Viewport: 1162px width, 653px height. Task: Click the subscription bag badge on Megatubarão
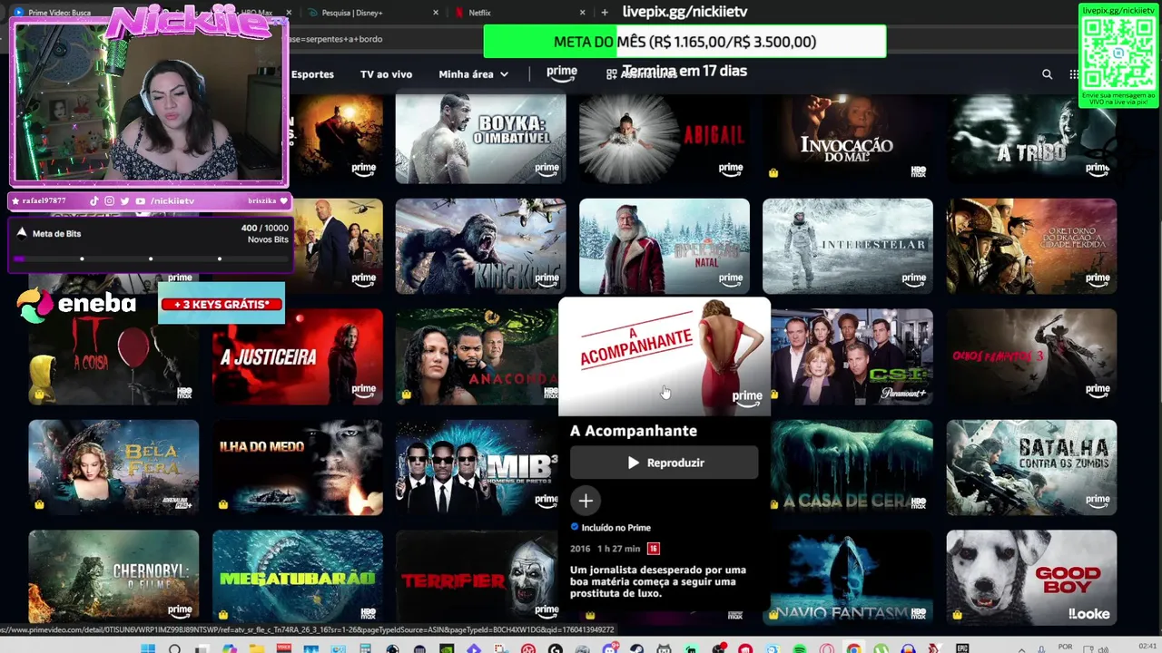click(222, 615)
